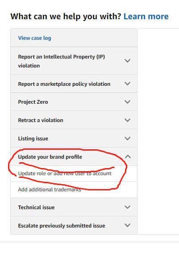The image size is (179, 253).
Task: Click the Technical issue heading
Action: pos(36,207)
